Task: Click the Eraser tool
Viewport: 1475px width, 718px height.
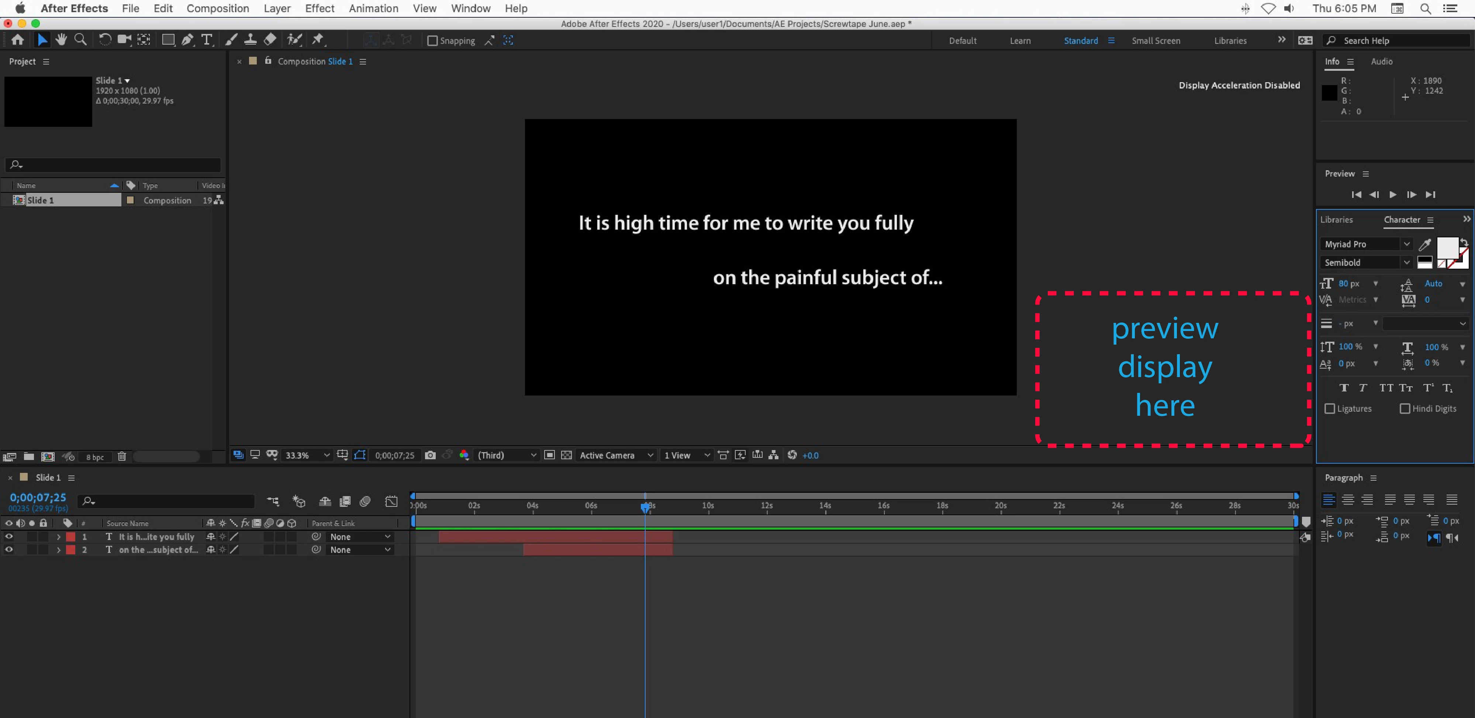Action: tap(270, 40)
